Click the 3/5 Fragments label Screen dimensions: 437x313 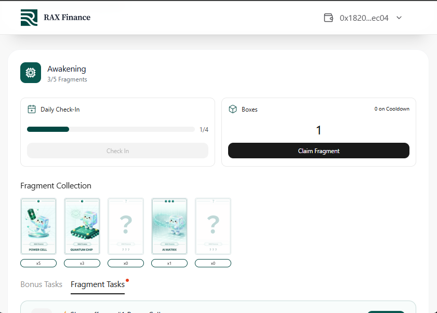pos(67,79)
